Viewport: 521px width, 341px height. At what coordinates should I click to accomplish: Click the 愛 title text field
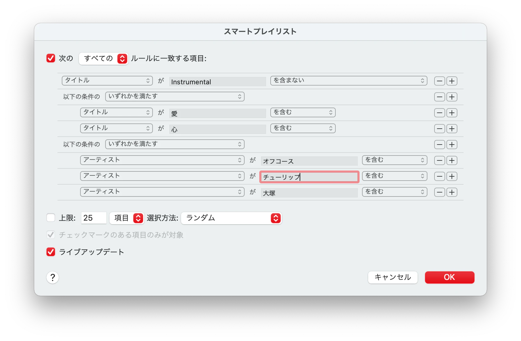218,113
